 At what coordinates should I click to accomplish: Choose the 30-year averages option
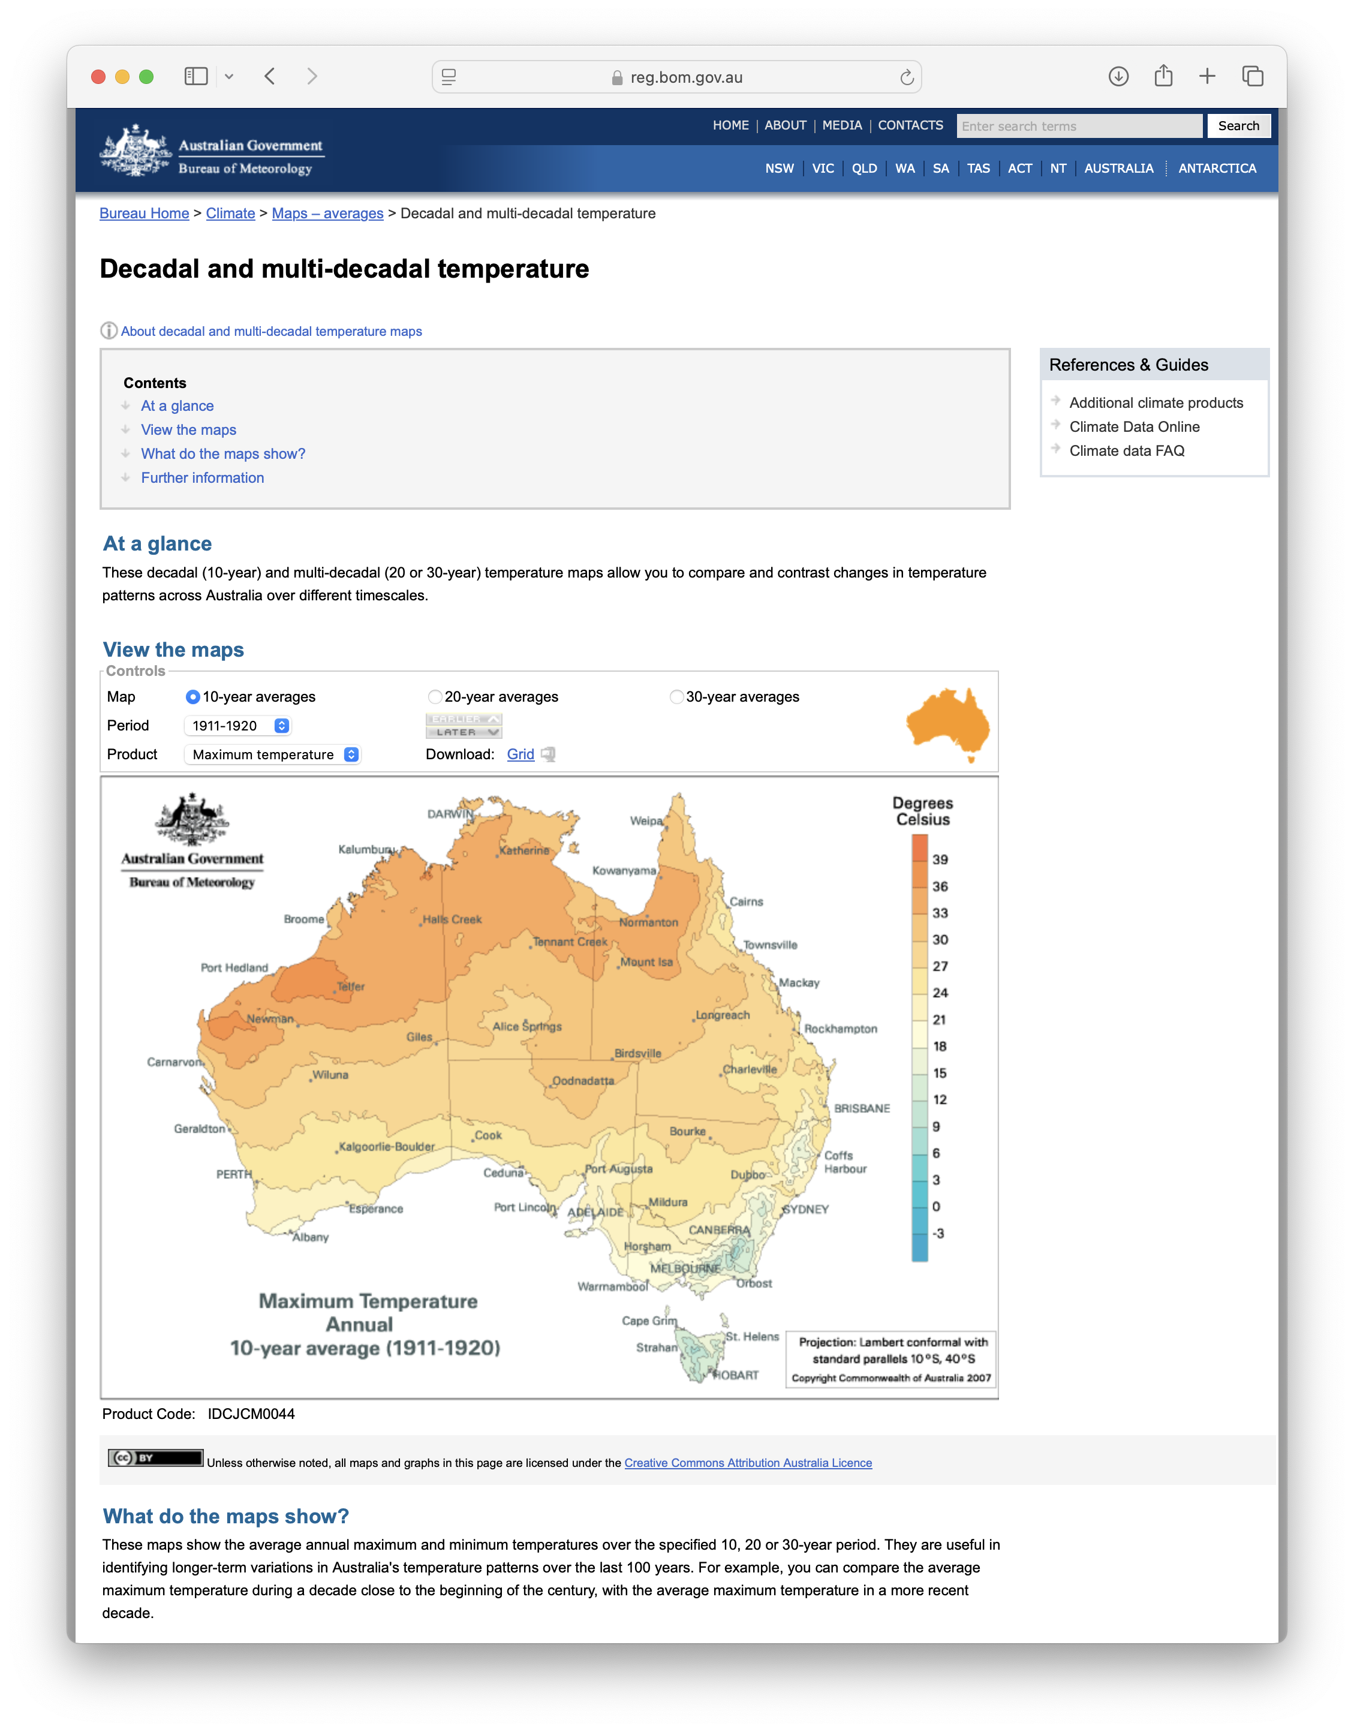[676, 696]
